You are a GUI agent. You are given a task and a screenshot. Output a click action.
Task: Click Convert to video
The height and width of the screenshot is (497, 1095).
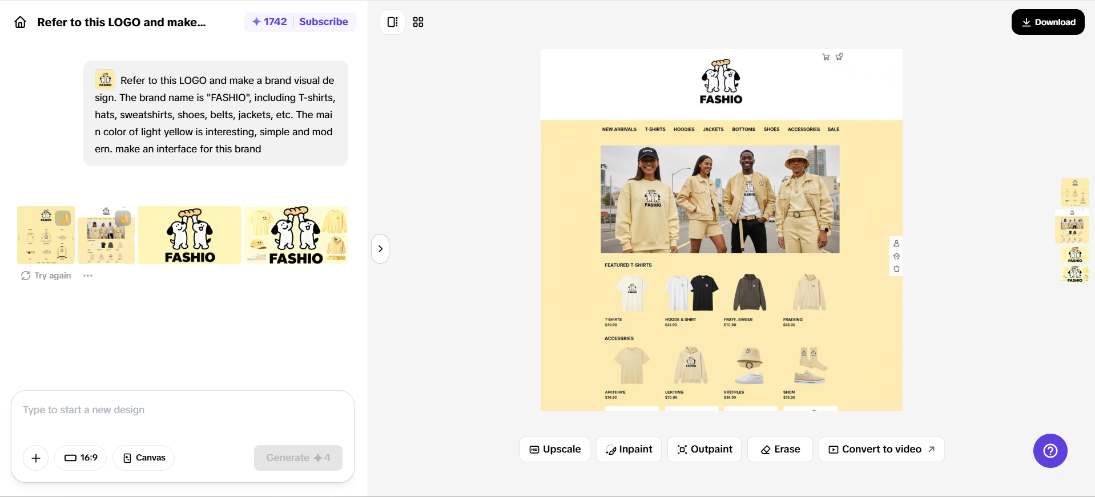coord(881,450)
